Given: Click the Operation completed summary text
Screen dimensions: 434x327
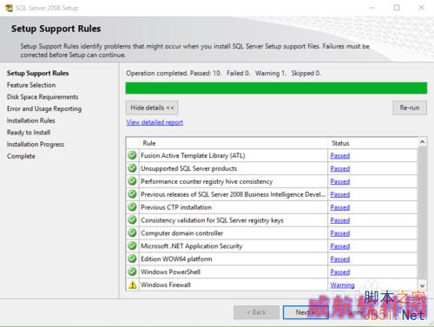Looking at the screenshot, I should tap(223, 73).
